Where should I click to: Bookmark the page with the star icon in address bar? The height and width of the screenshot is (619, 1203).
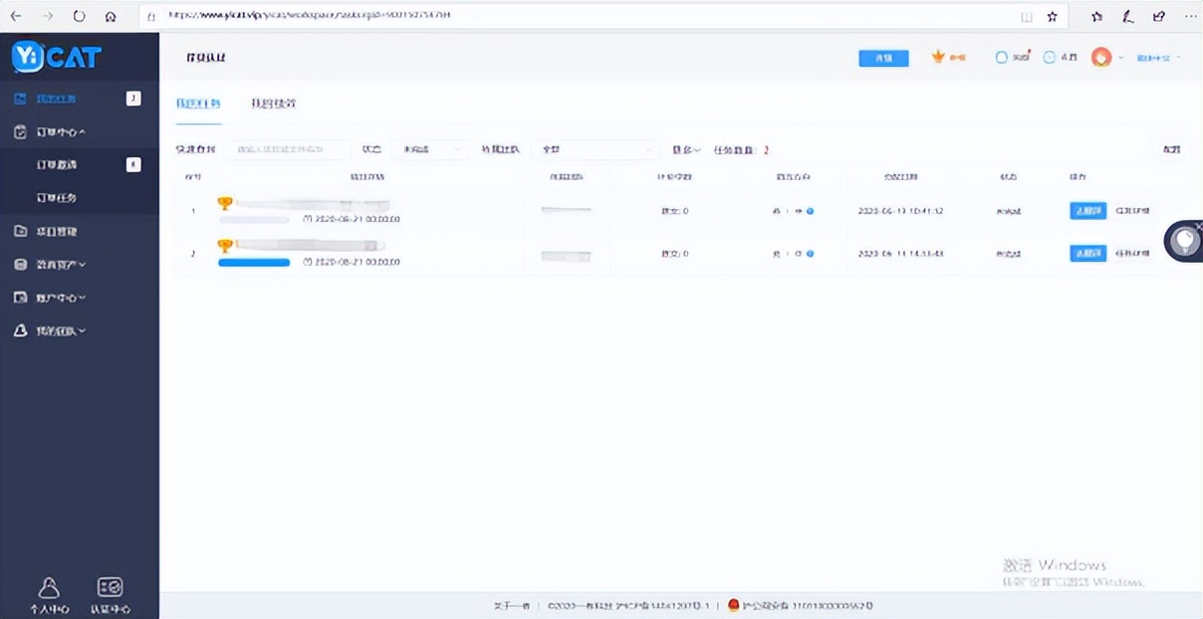(x=1053, y=17)
